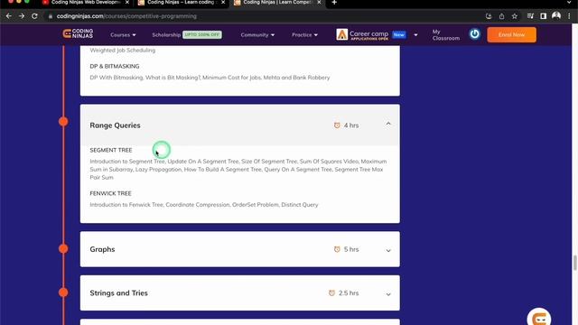Click the Range Queries timeline dot
This screenshot has height=325, width=578.
[63, 121]
